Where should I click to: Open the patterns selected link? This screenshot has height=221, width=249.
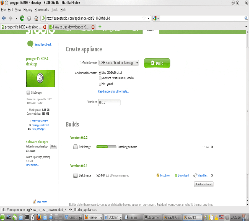40,121
